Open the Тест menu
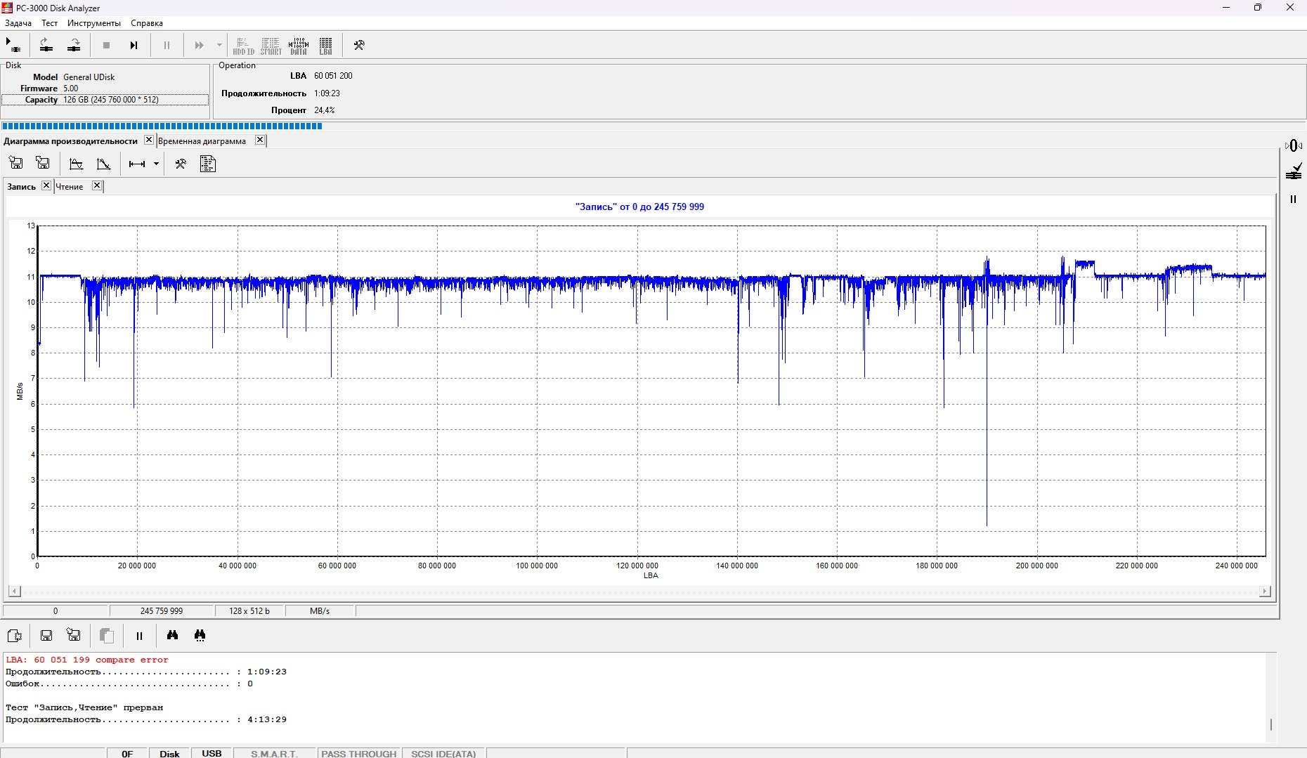The image size is (1307, 758). pyautogui.click(x=49, y=23)
